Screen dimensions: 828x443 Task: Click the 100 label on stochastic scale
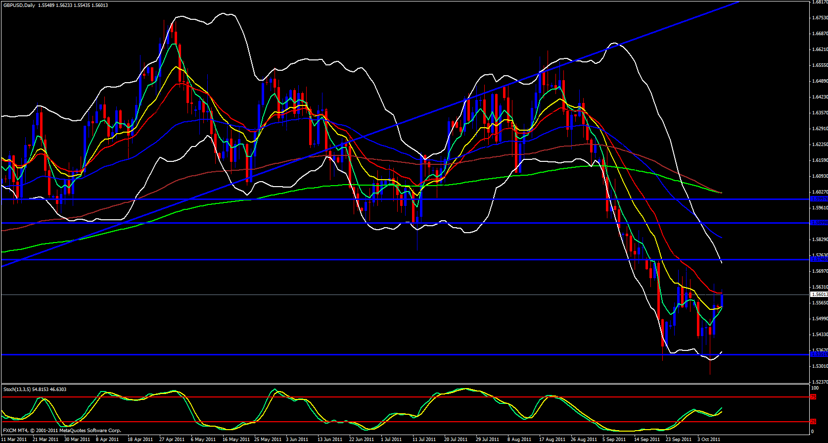tap(815, 388)
